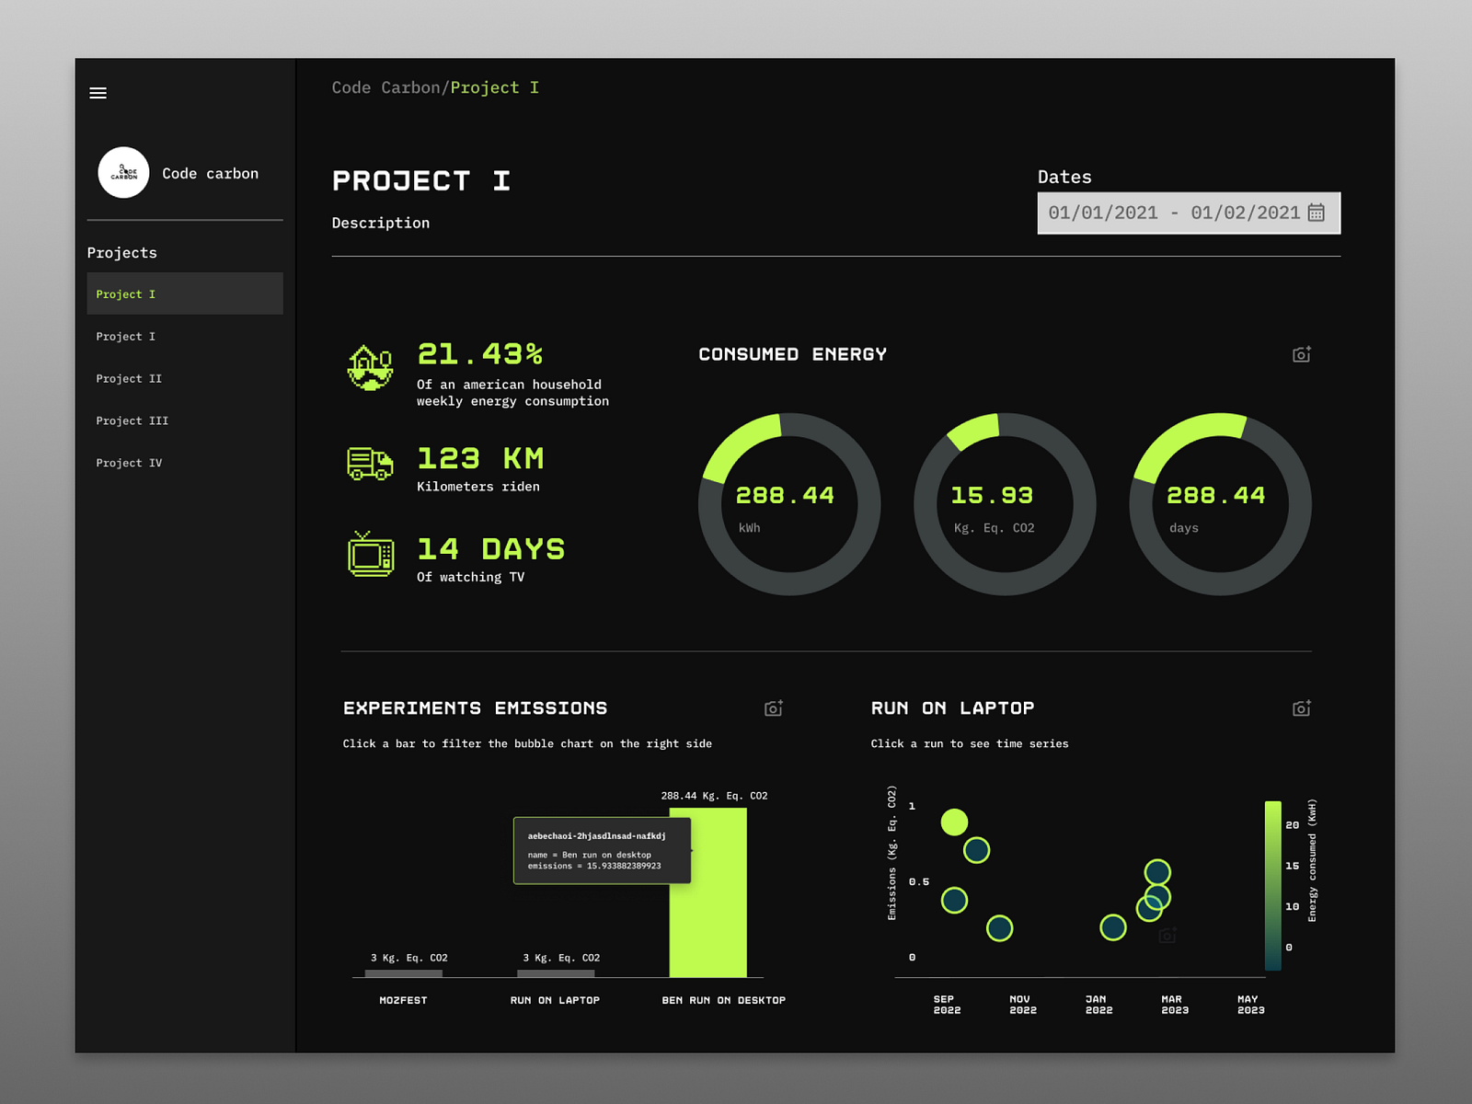Click the camera snapshot icon beside Consumed Energy
This screenshot has width=1472, height=1104.
[1300, 354]
